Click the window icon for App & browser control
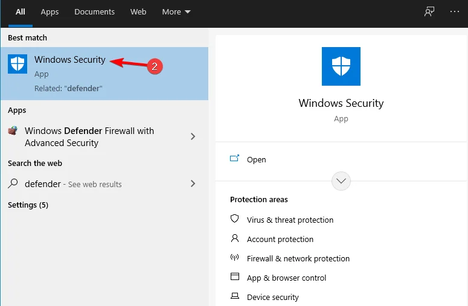 (235, 276)
